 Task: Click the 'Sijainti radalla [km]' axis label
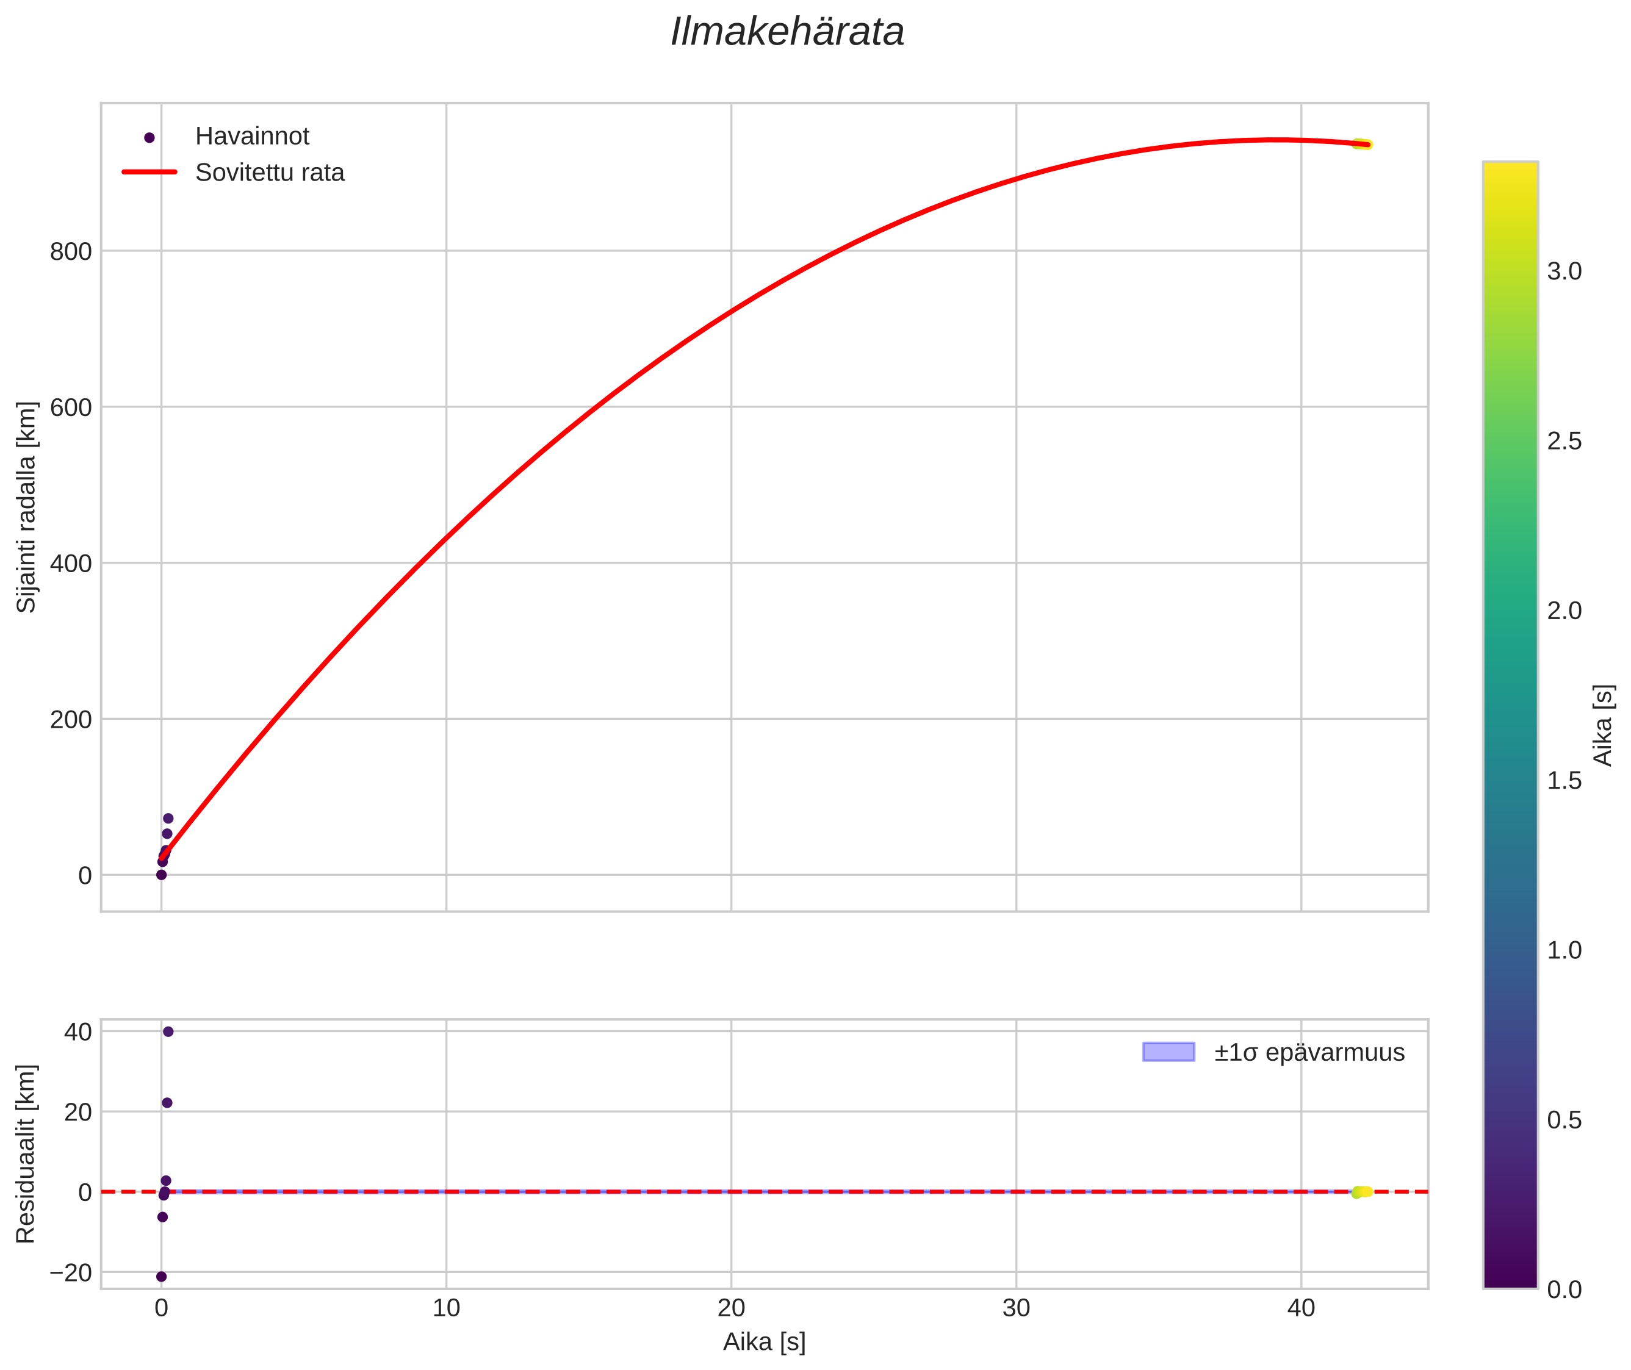tap(26, 507)
